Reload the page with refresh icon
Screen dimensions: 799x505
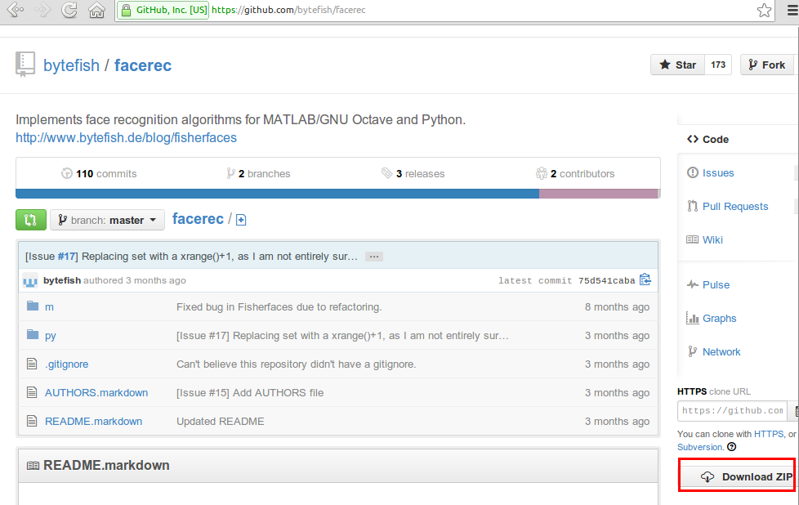69,10
